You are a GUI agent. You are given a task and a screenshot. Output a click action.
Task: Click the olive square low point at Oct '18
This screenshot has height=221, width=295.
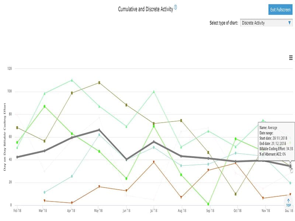click(x=236, y=194)
